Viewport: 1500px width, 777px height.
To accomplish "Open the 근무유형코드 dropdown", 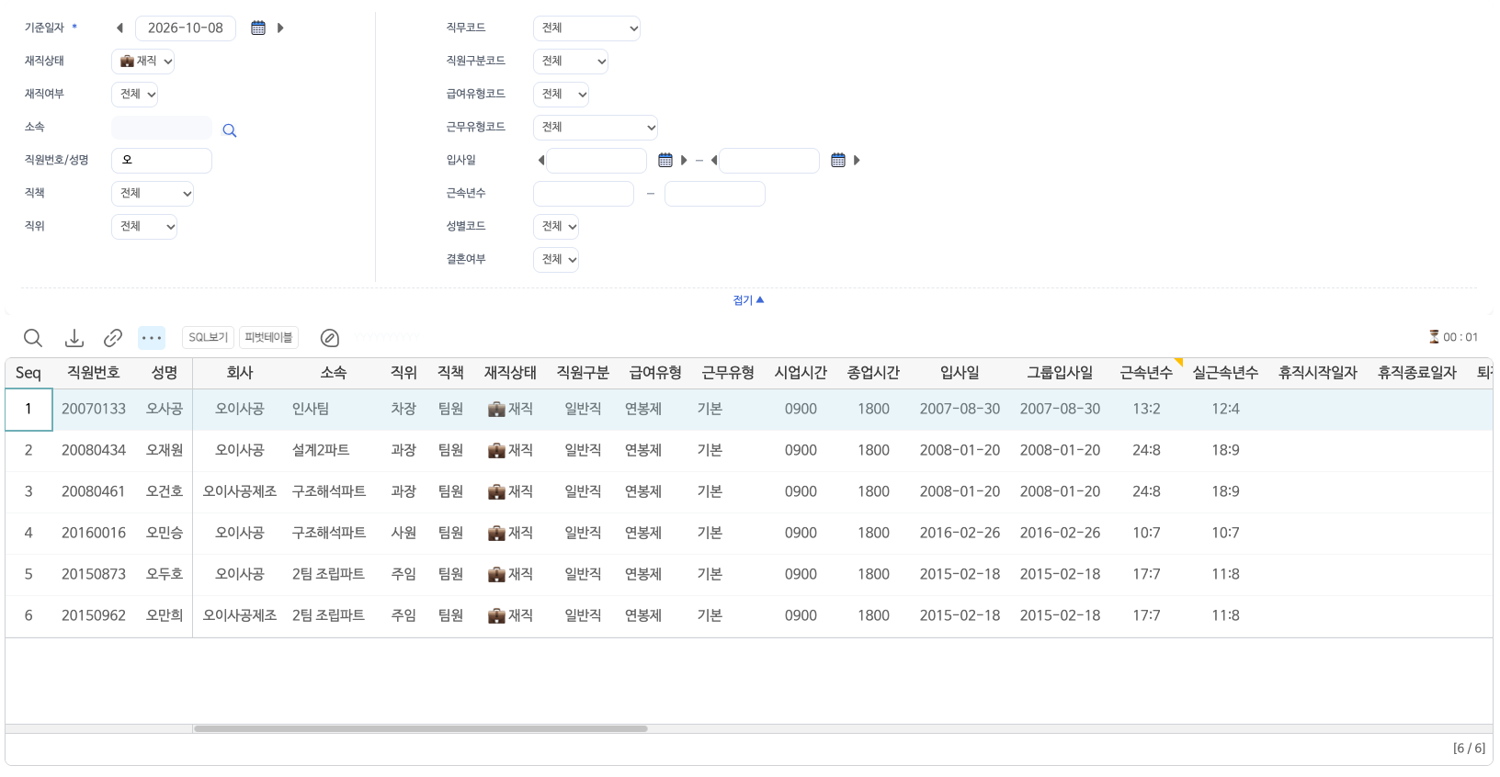I will (x=596, y=128).
